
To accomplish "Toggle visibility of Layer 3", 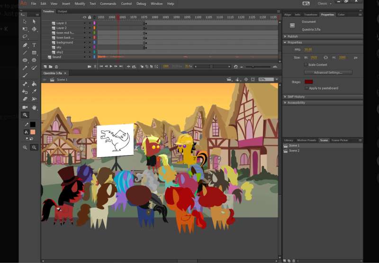I will coord(85,23).
